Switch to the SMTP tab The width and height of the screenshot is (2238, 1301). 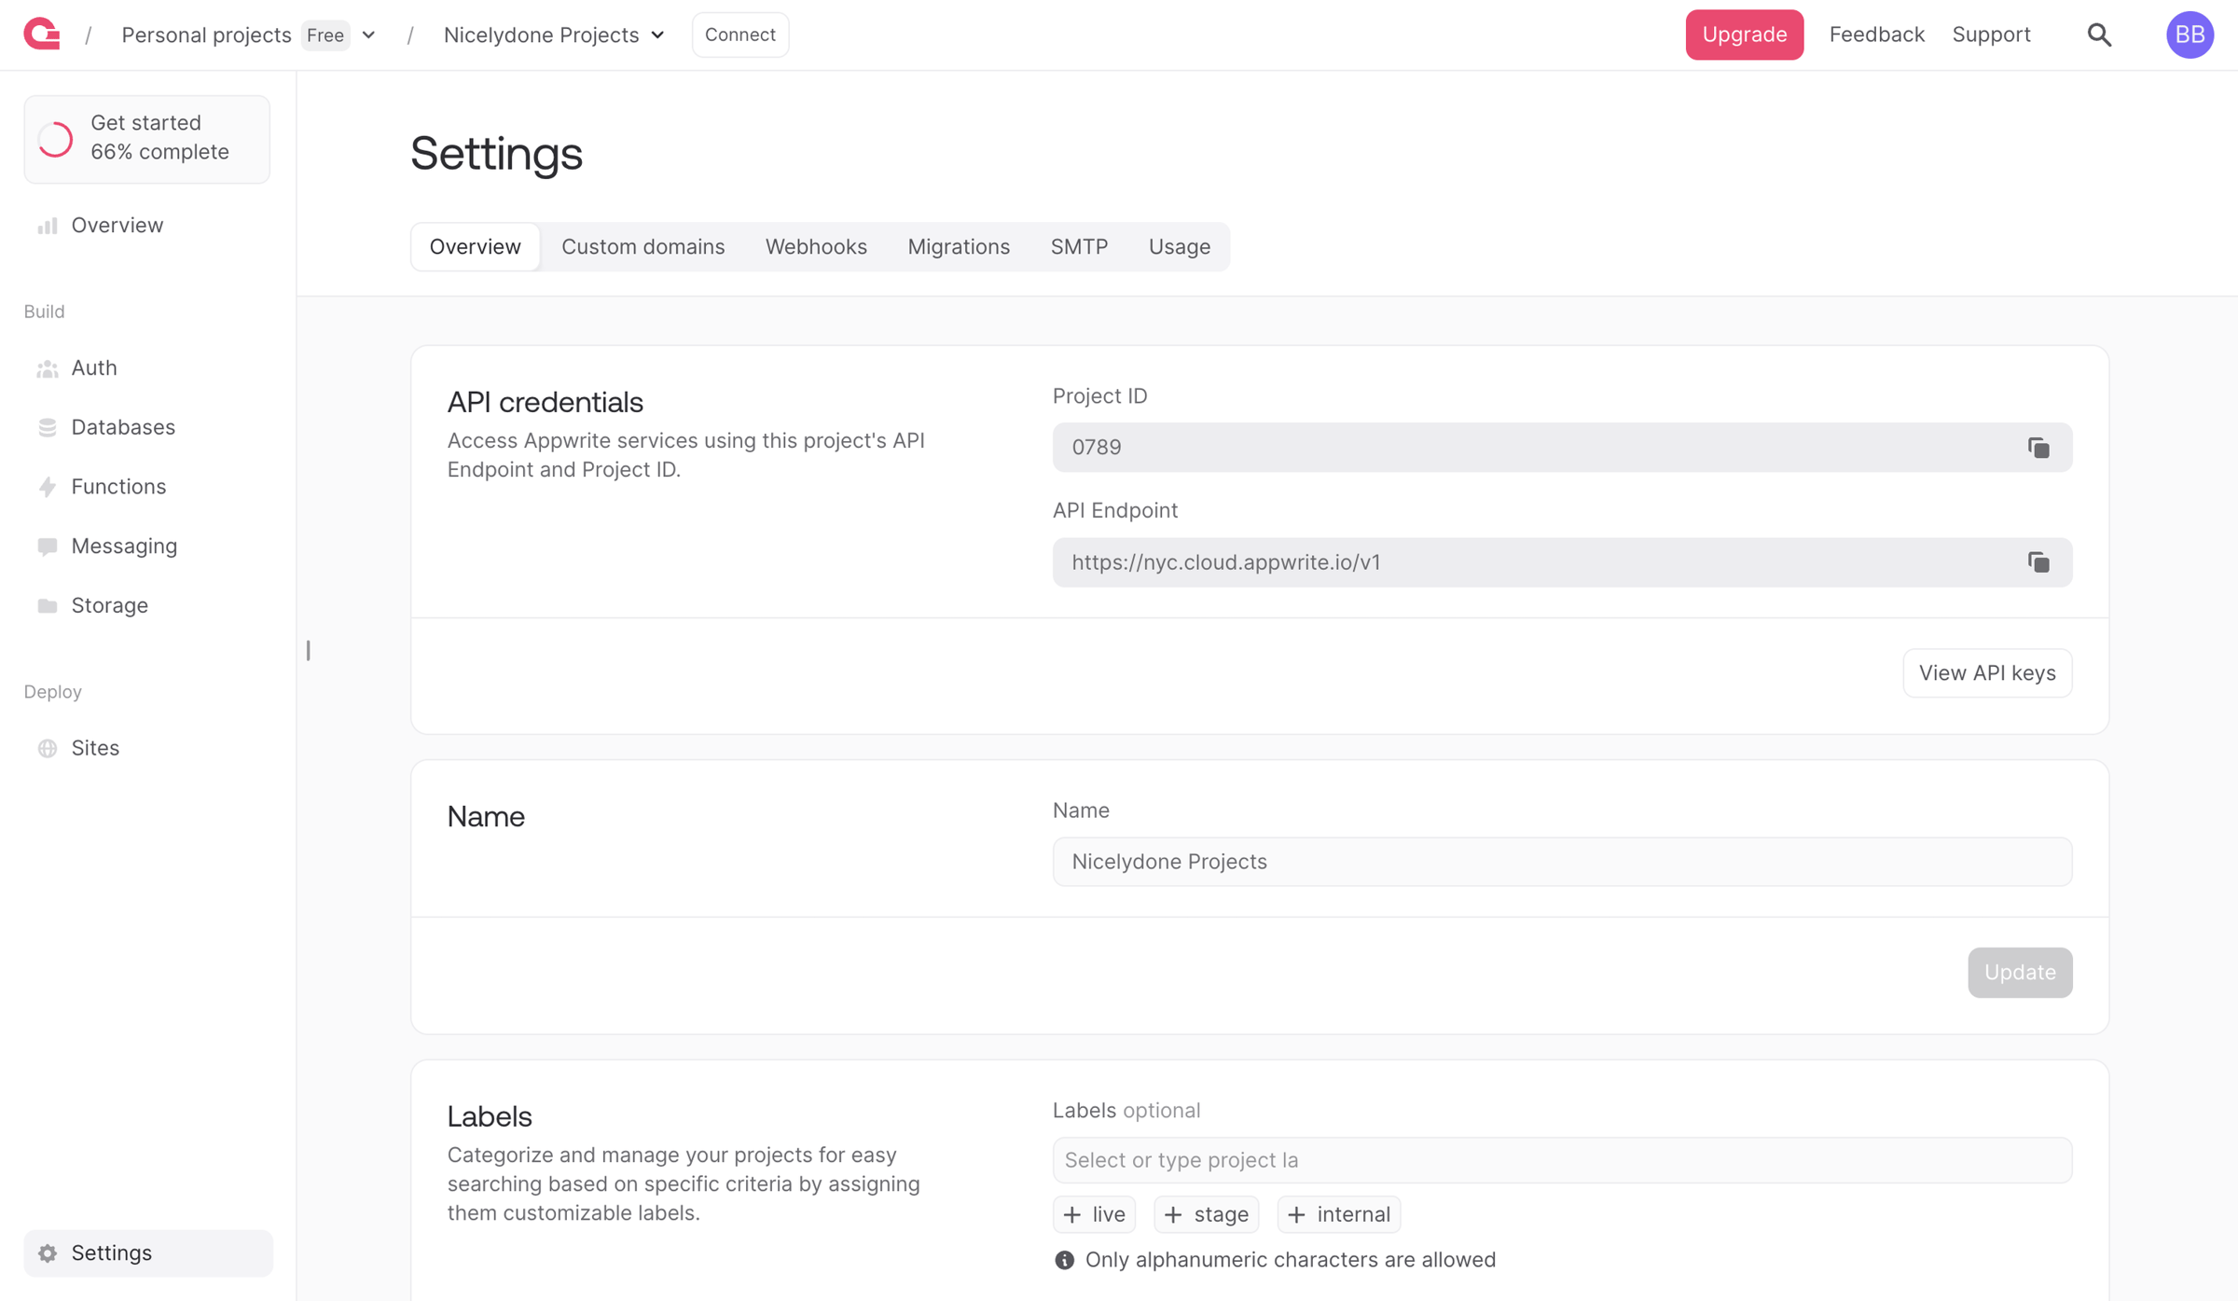tap(1079, 246)
